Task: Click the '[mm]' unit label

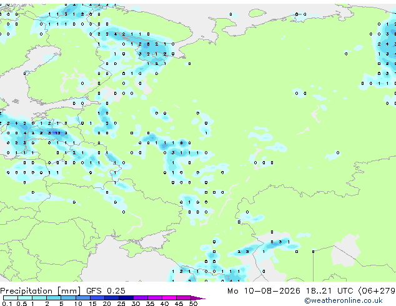Action: click(x=69, y=291)
